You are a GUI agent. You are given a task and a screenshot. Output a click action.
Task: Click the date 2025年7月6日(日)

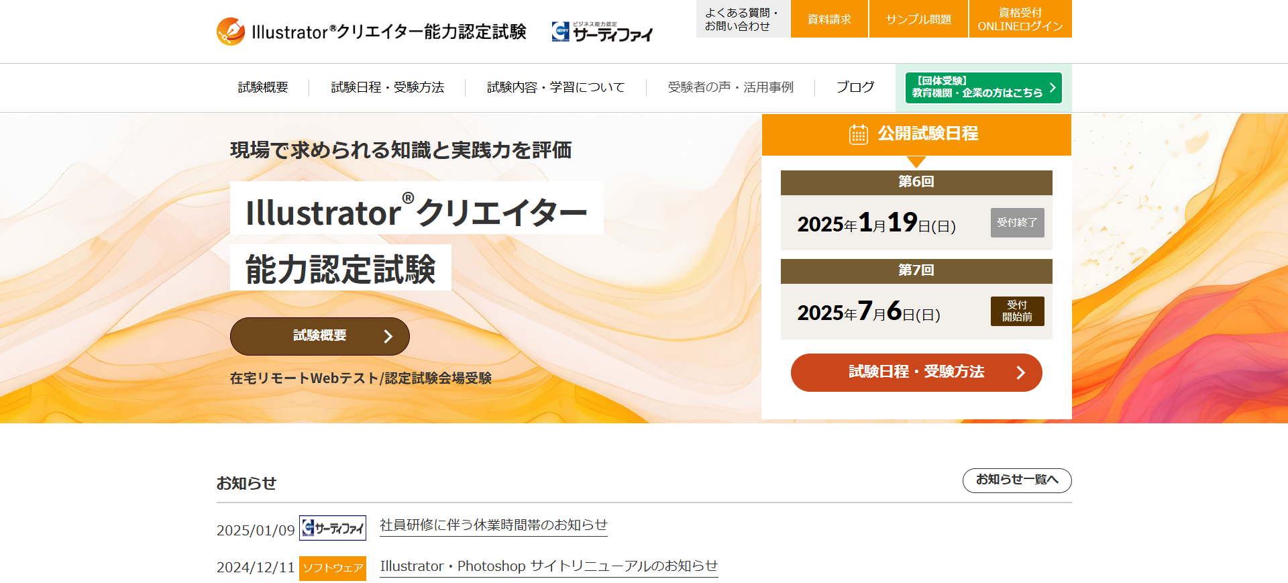pos(869,311)
